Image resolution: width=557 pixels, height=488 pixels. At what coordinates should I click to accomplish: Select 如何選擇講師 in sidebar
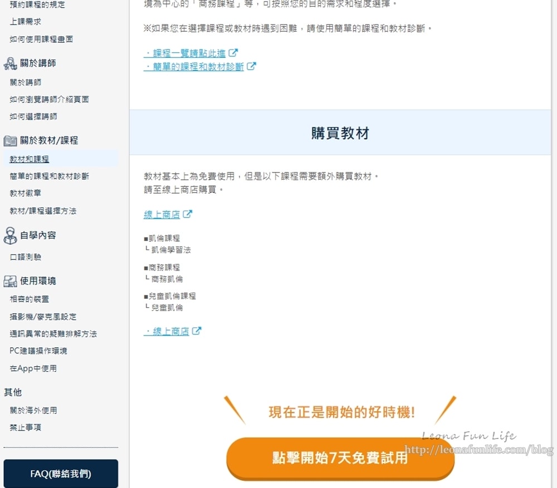pyautogui.click(x=33, y=117)
